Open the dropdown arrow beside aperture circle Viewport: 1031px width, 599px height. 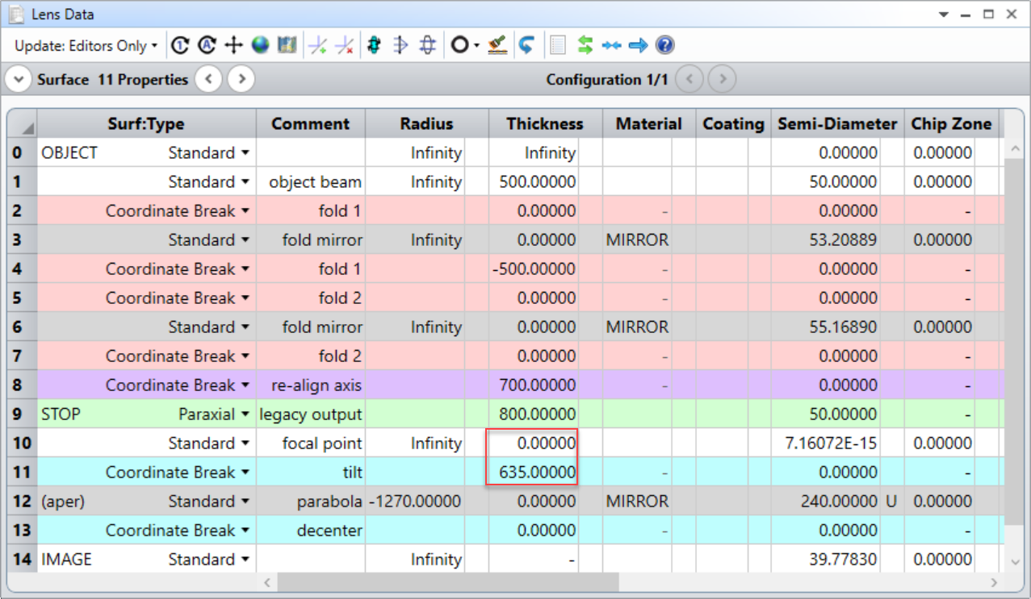(476, 46)
